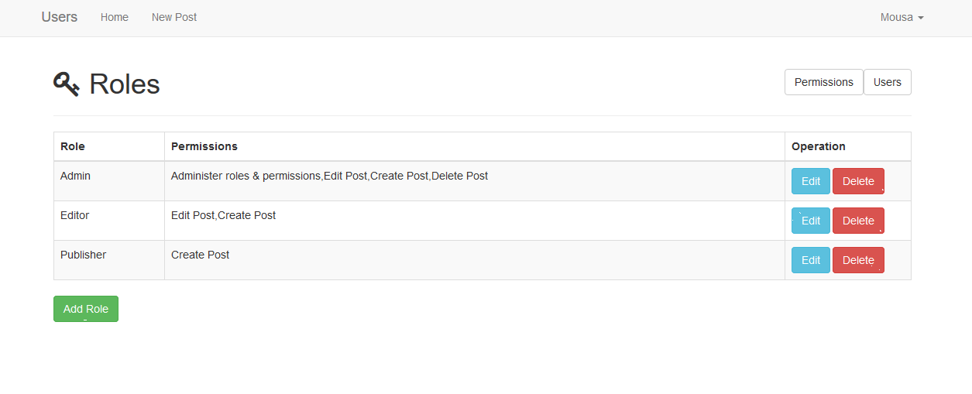Screen dimensions: 972x394
Task: Select the Admin role name cell
Action: [76, 176]
